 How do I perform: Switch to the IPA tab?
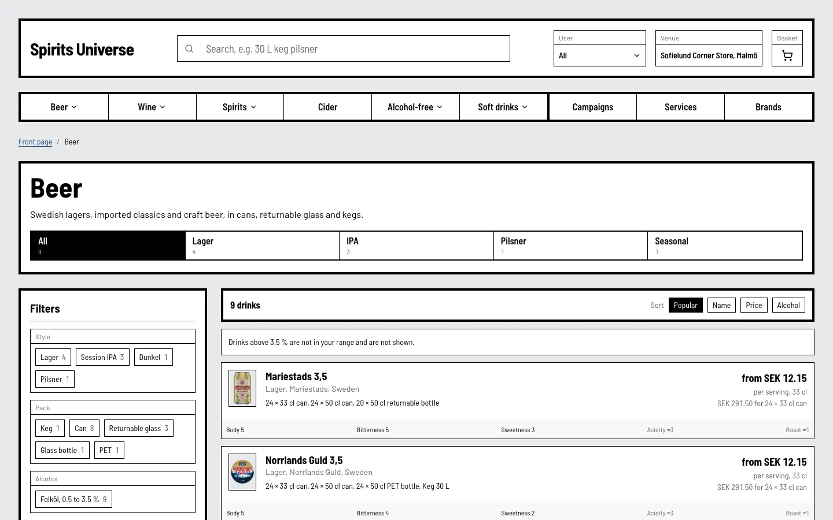click(417, 246)
